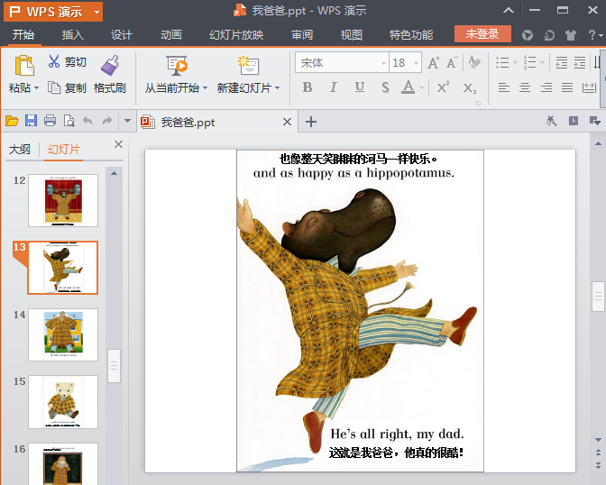Toggle bold formatting

pyautogui.click(x=307, y=87)
